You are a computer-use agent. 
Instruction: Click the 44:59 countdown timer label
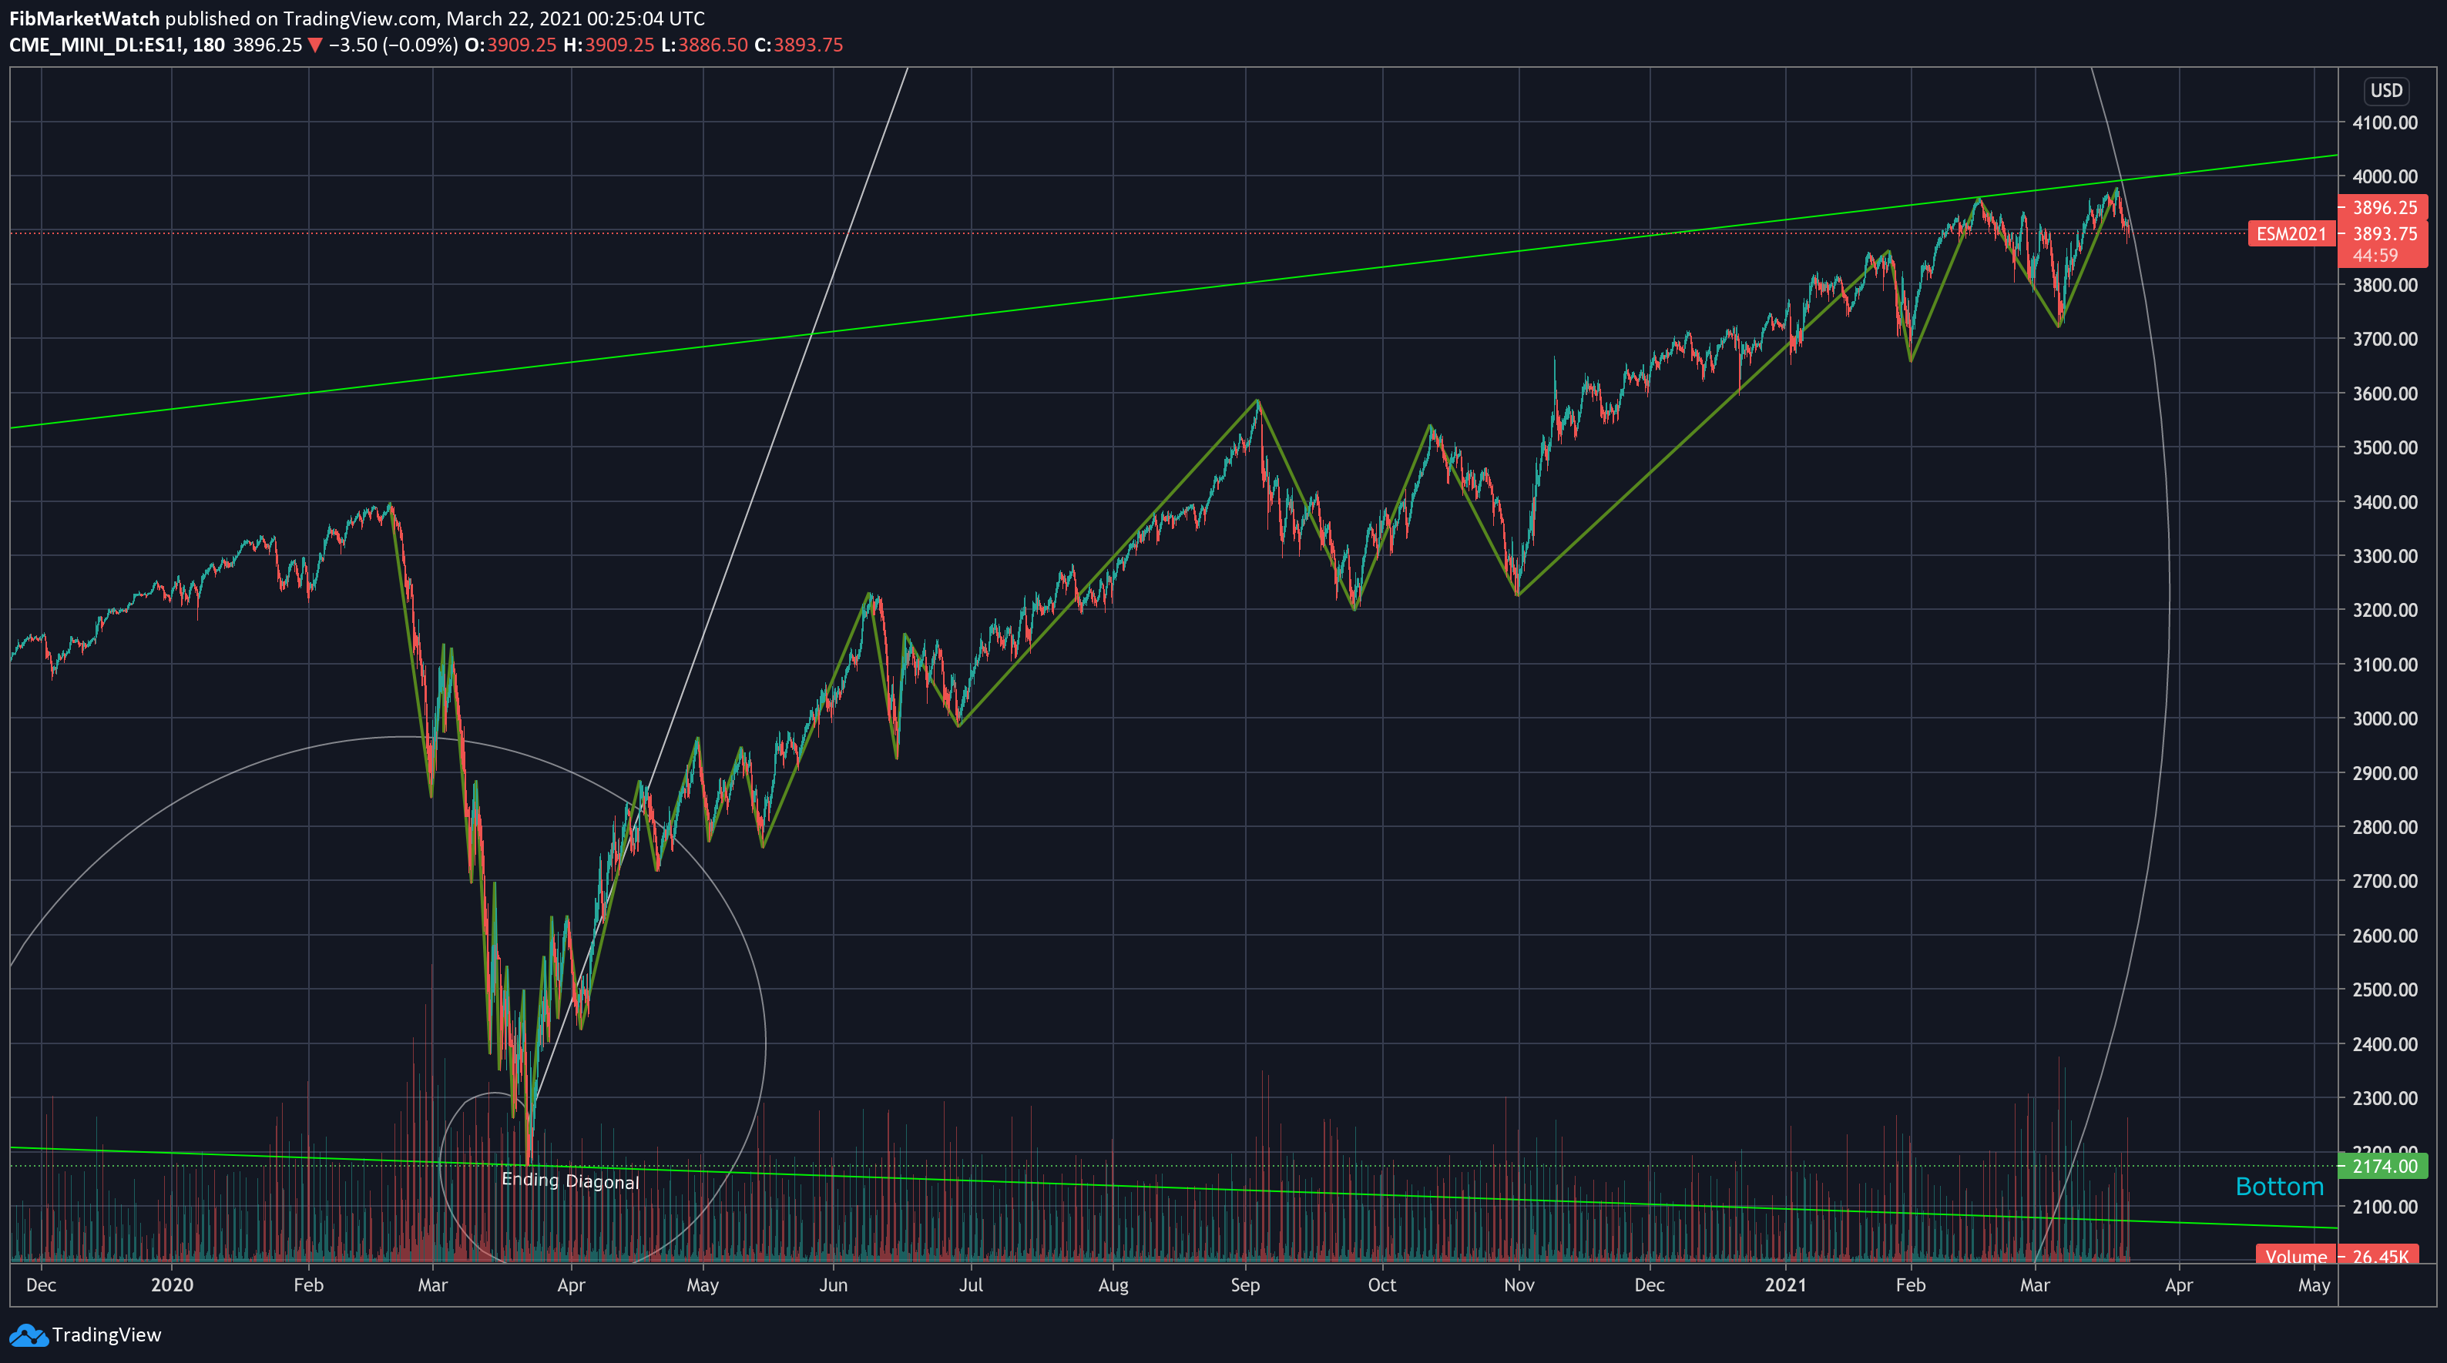pos(2376,256)
